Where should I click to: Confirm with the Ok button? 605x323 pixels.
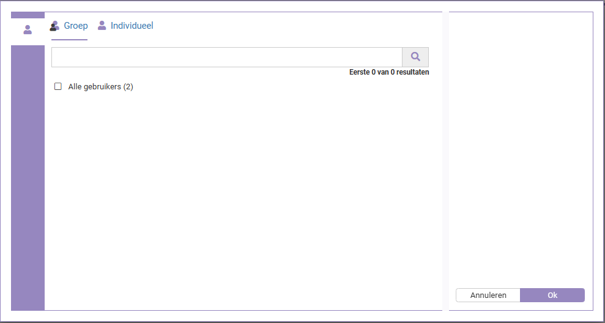pos(552,295)
